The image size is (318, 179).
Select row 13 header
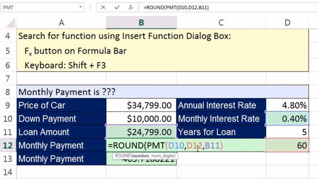tap(8, 159)
